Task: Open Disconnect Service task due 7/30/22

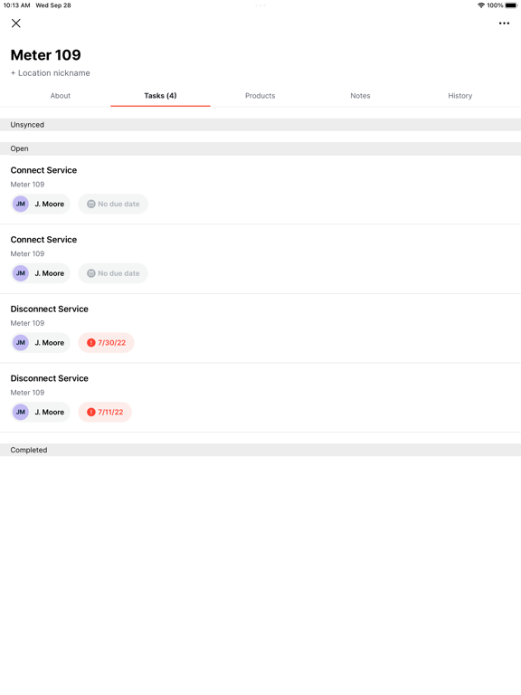Action: (x=260, y=328)
